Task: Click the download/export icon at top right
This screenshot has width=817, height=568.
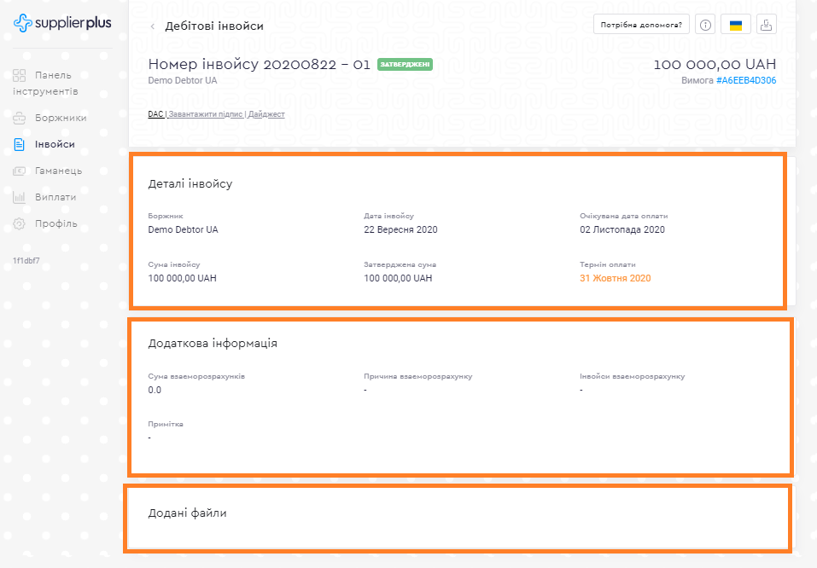Action: point(766,25)
